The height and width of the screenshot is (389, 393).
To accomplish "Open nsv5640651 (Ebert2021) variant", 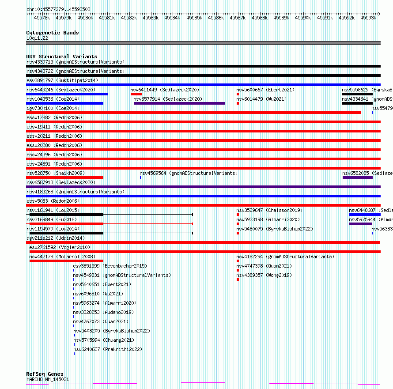I will click(102, 284).
